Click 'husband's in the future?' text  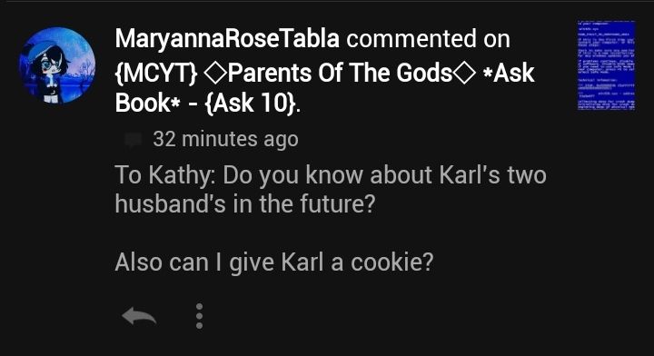245,203
